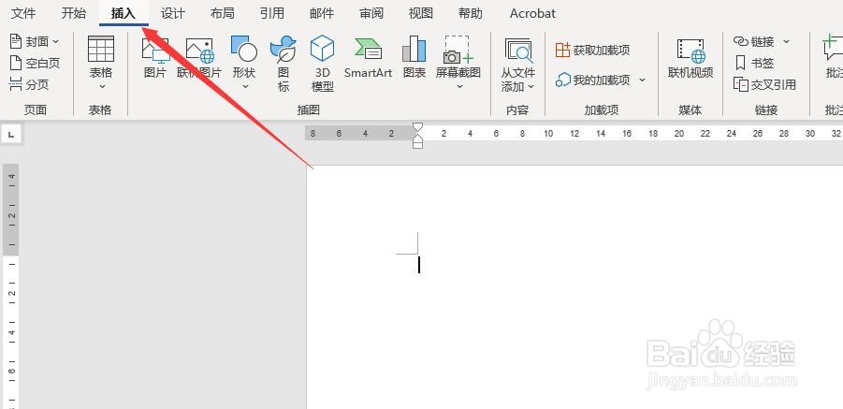Click the first line indent marker on ruler
This screenshot has height=409, width=843.
coord(417,127)
